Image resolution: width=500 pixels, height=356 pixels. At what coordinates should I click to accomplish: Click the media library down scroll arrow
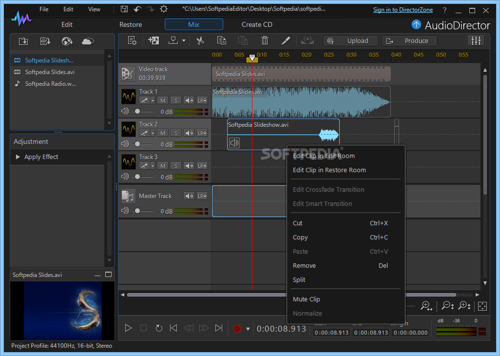[109, 123]
